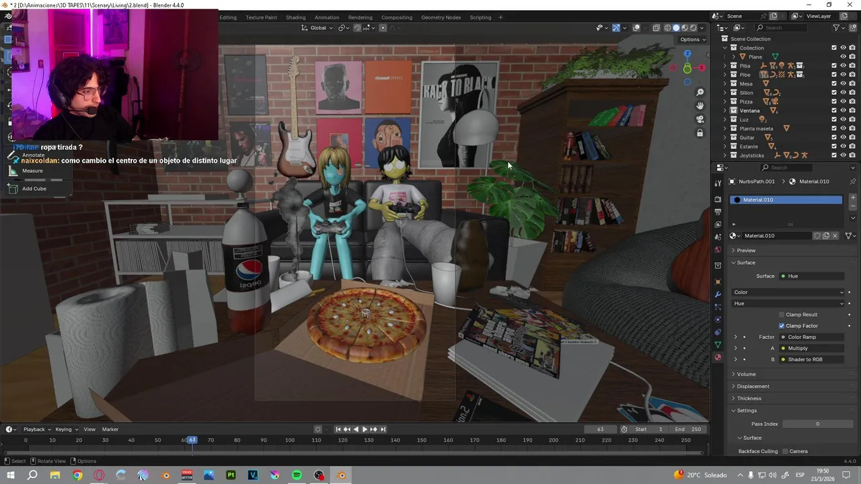The width and height of the screenshot is (861, 484).
Task: Open Spotify from the Windows taskbar
Action: (297, 475)
